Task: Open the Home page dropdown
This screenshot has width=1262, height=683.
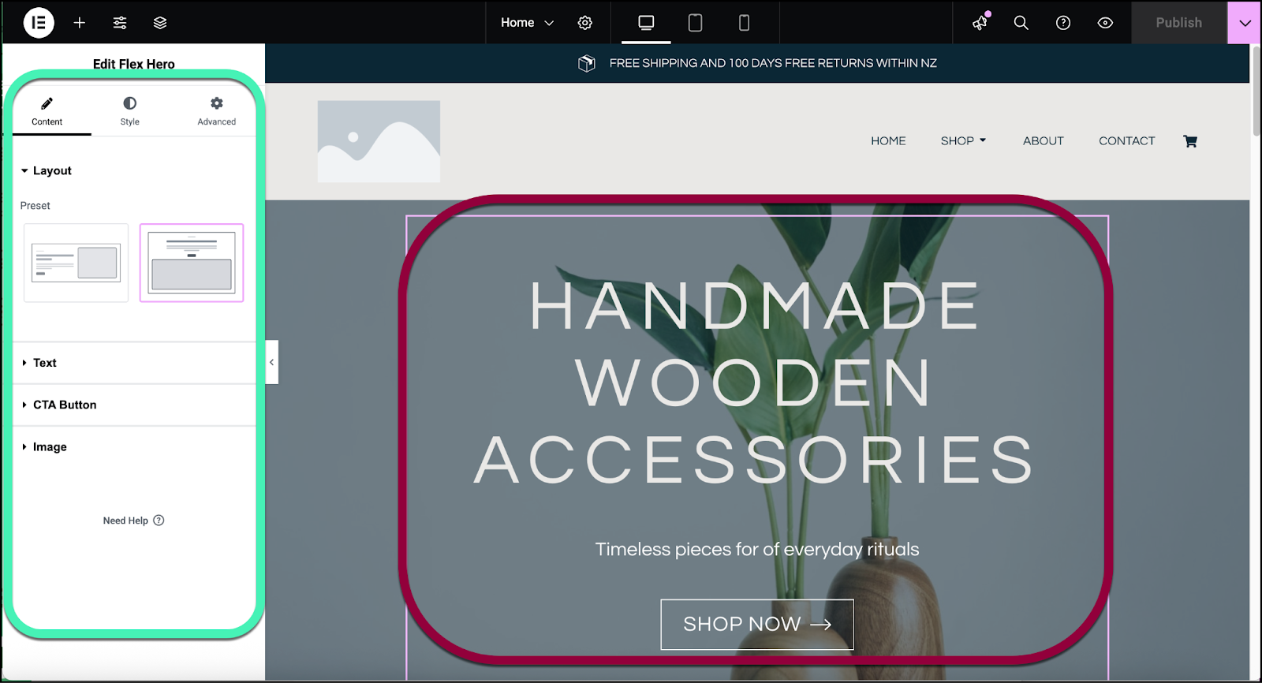Action: pos(527,23)
